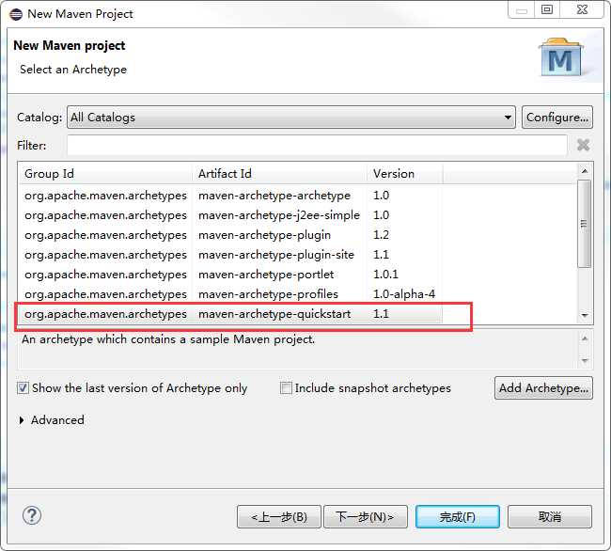Select the maven-archetype-profiles row
Image resolution: width=611 pixels, height=551 pixels.
point(230,294)
